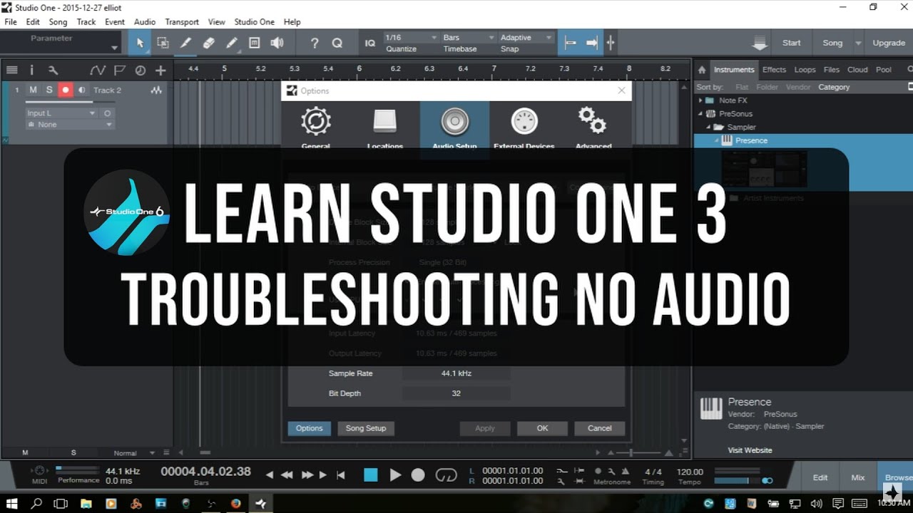Open the marker track flag icon

119,70
